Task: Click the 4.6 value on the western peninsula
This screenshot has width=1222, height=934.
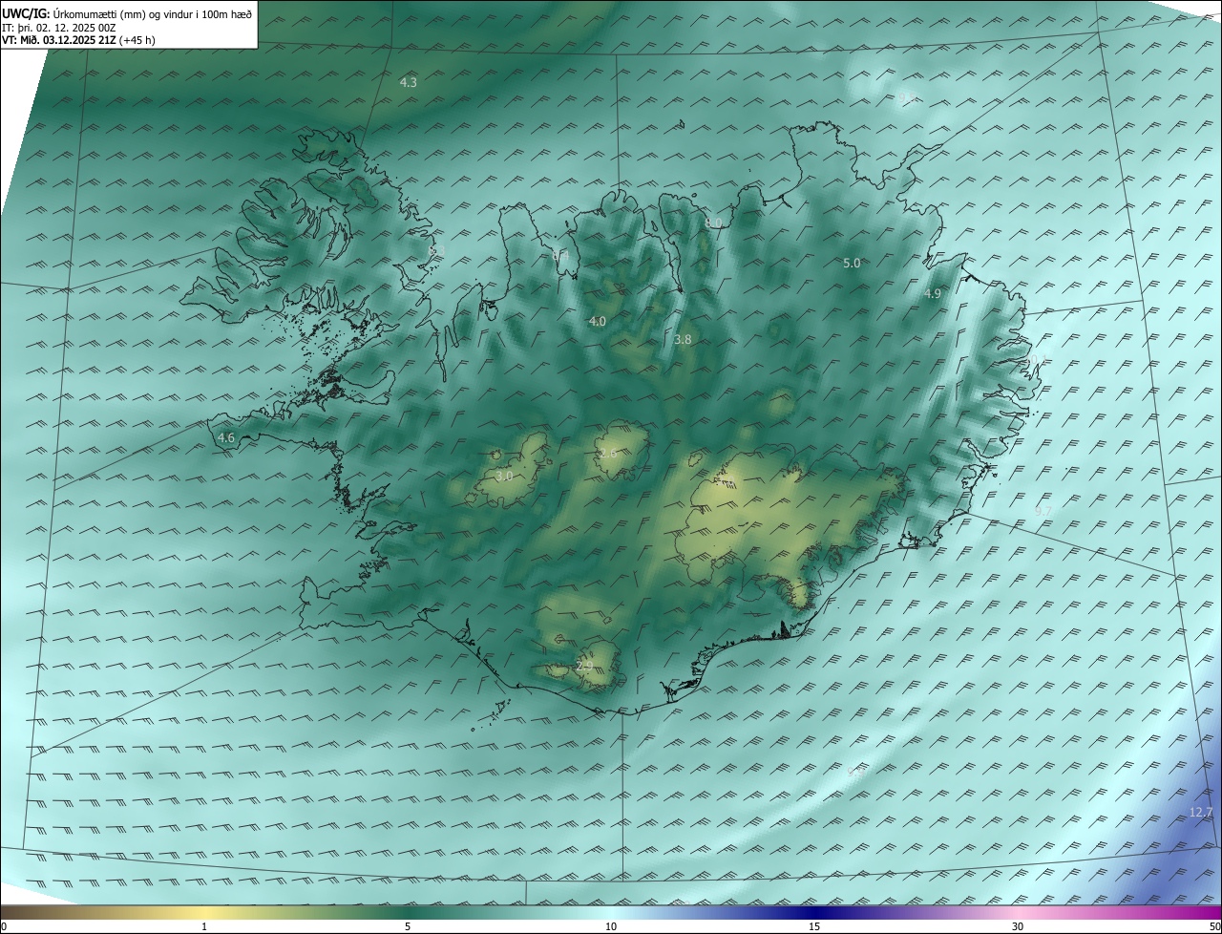Action: (x=226, y=438)
